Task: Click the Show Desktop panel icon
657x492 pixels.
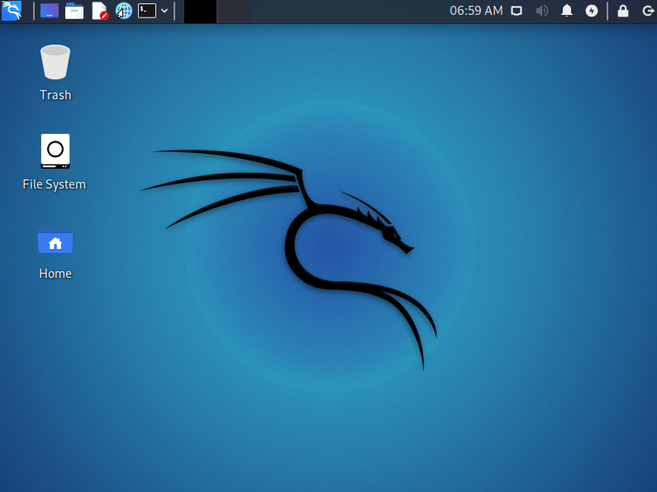Action: (x=50, y=11)
